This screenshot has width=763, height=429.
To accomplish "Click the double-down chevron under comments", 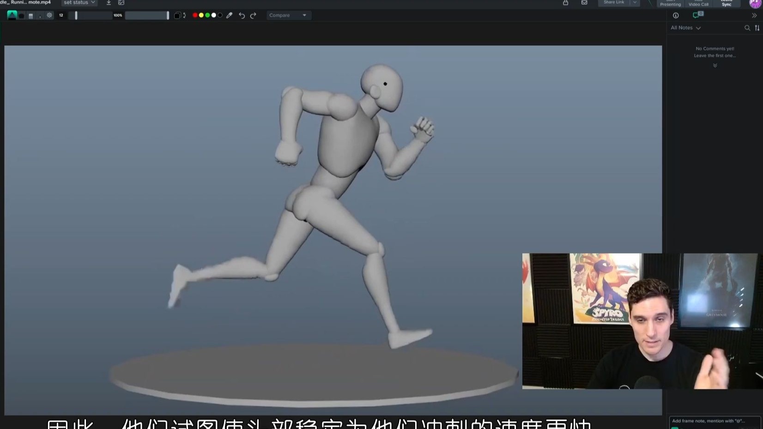I will click(715, 66).
